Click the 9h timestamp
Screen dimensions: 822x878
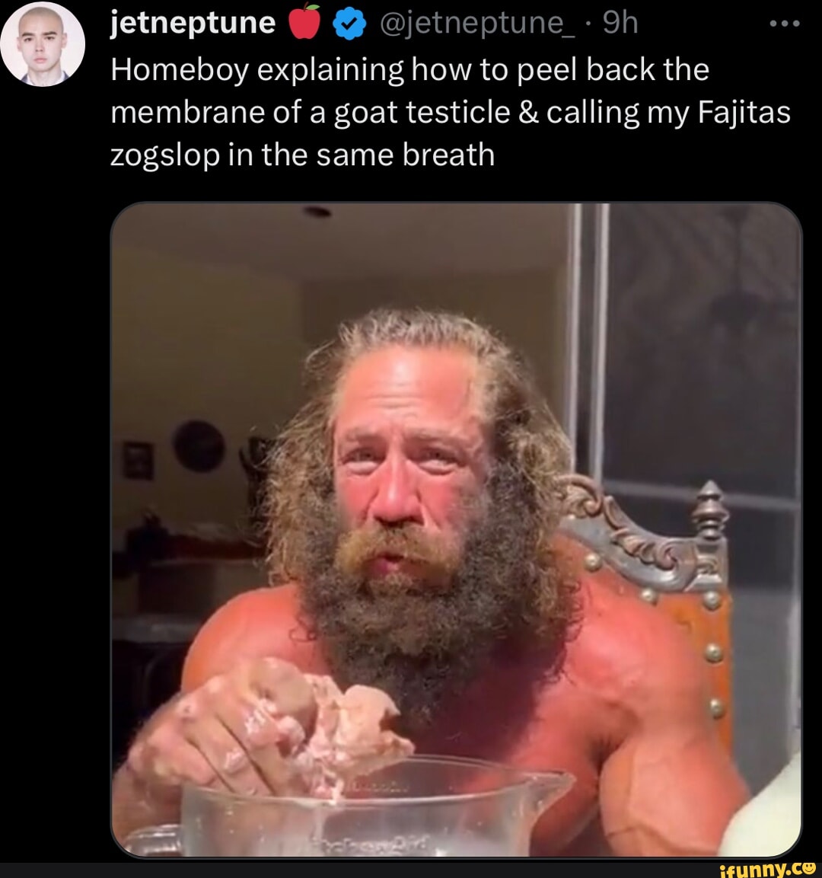point(620,24)
